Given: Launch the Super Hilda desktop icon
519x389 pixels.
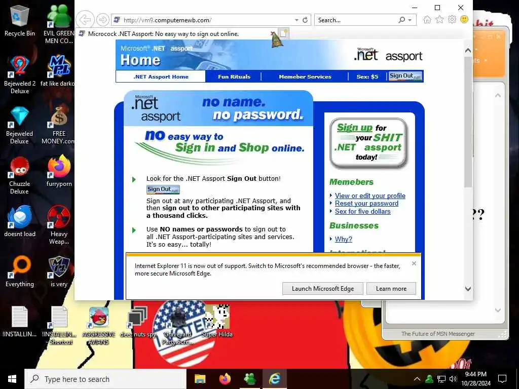Looking at the screenshot, I should point(217,321).
